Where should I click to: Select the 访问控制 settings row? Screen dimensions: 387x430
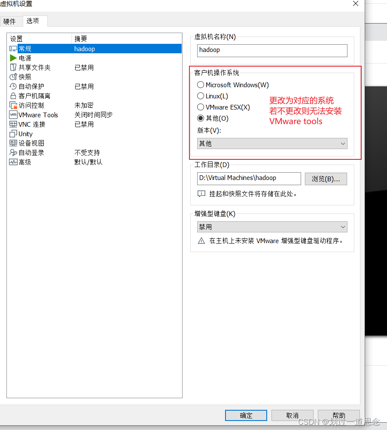tap(95, 105)
